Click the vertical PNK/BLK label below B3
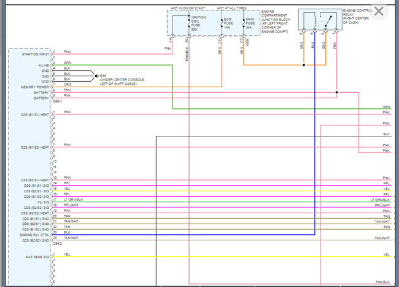 (x=187, y=53)
